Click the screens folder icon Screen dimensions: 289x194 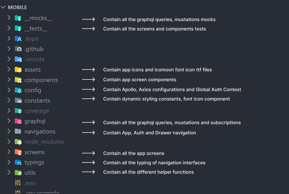(x=18, y=152)
